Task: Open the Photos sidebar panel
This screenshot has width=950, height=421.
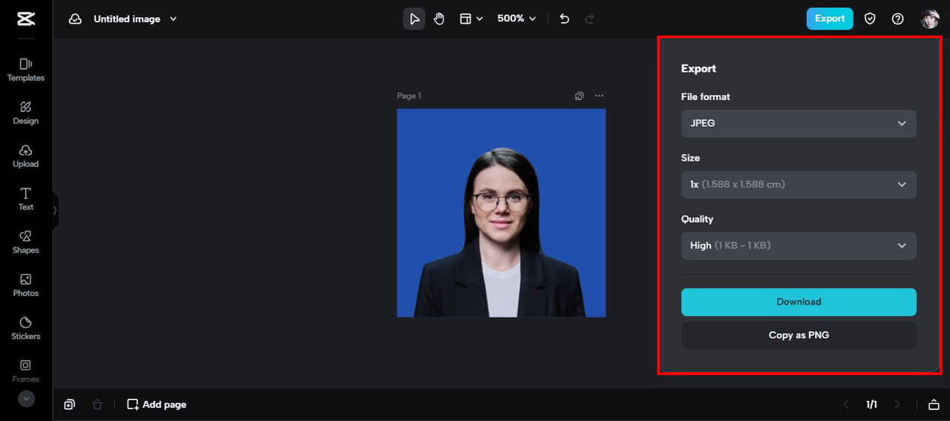Action: tap(26, 285)
